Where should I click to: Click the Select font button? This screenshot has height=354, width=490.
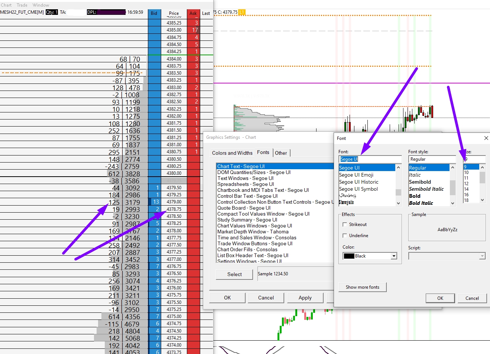[x=234, y=274]
